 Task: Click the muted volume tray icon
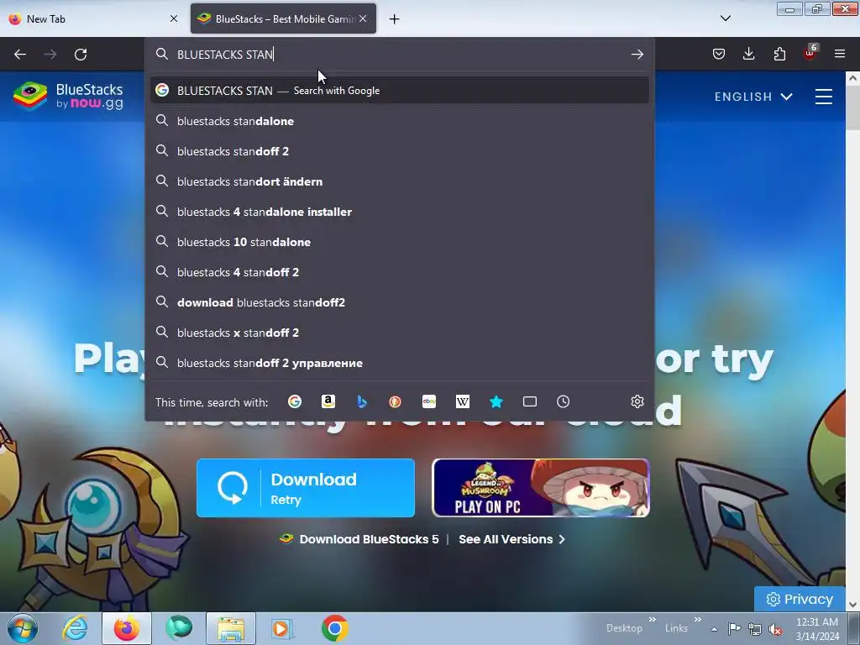click(x=775, y=628)
